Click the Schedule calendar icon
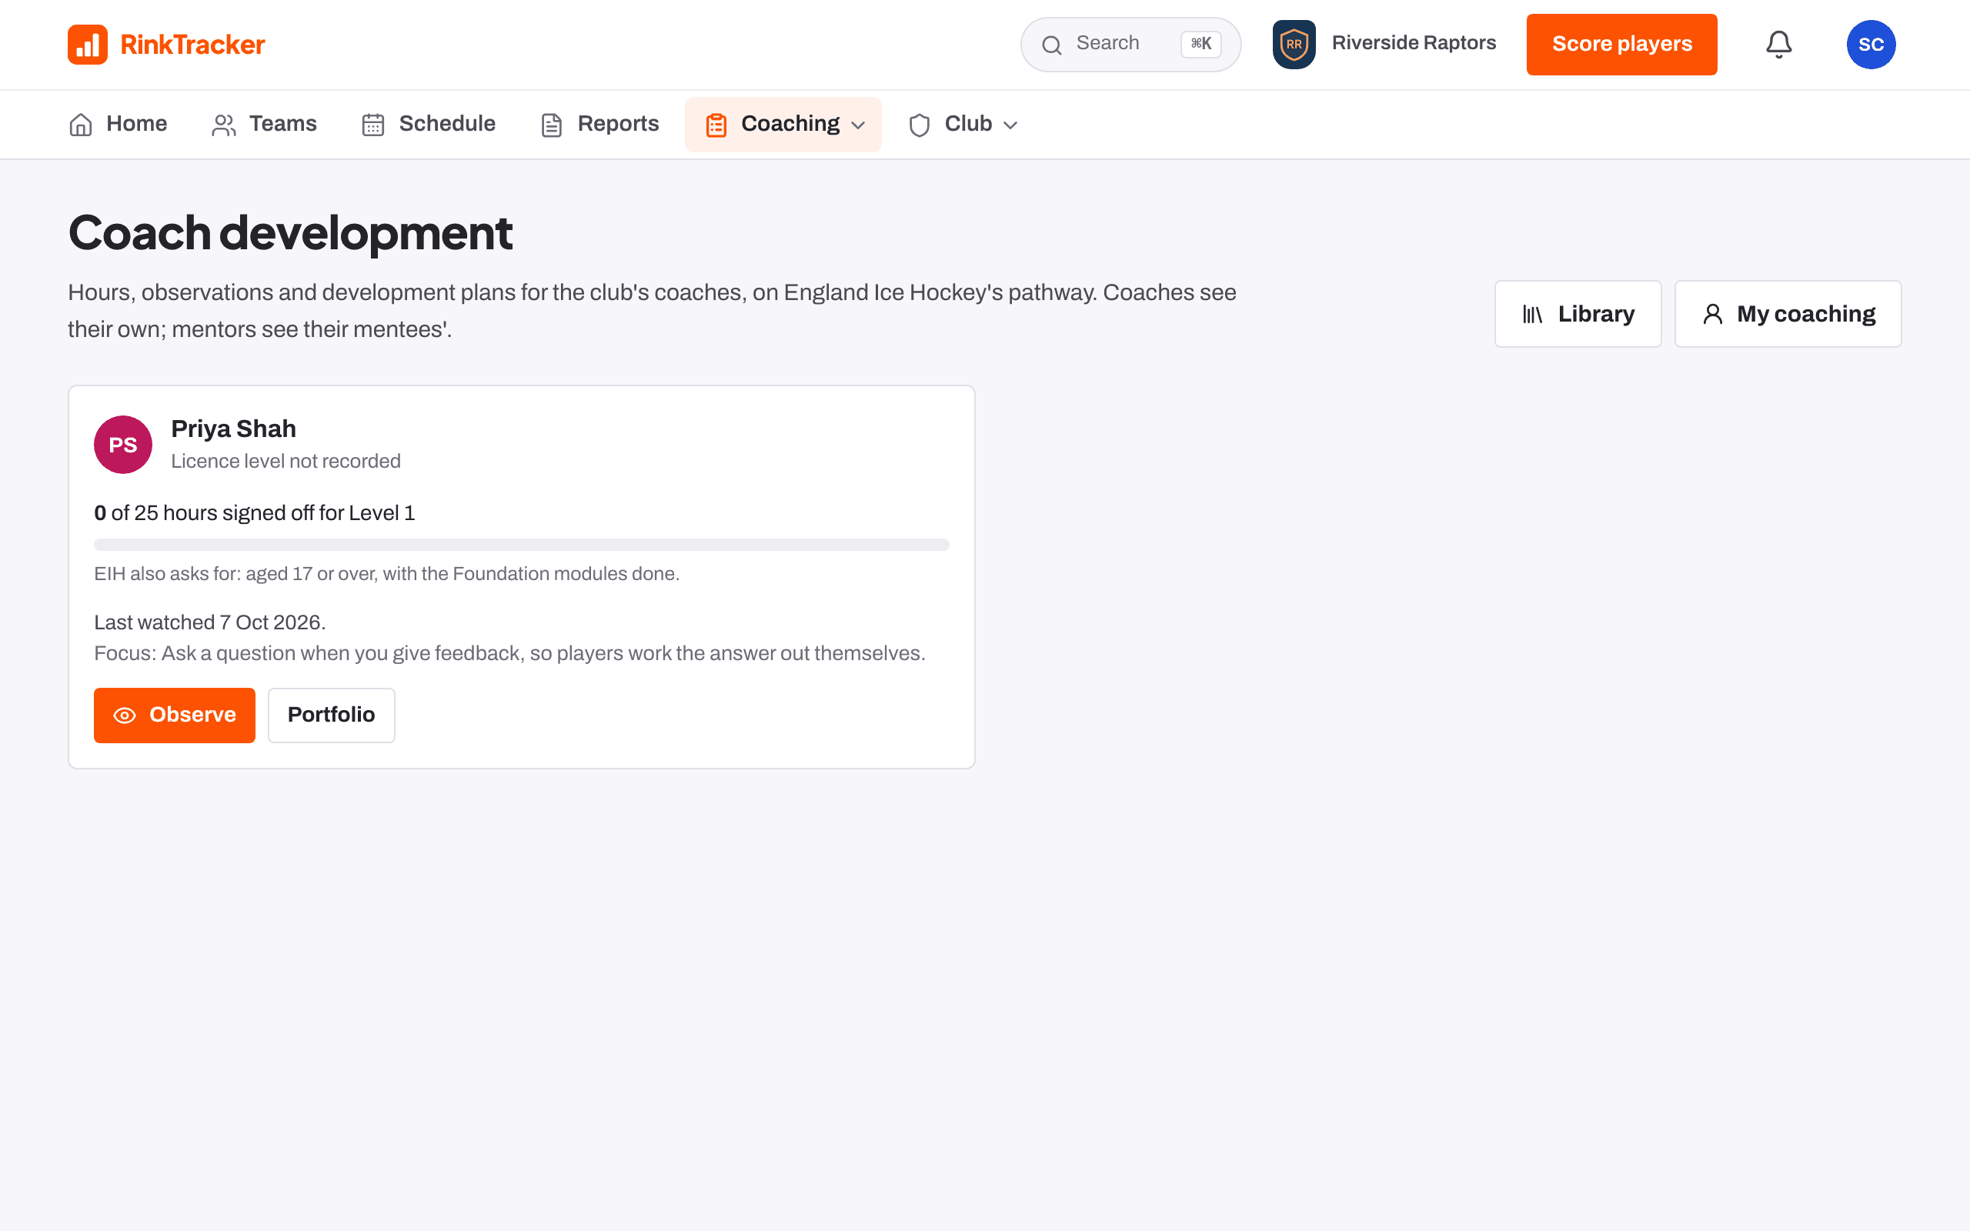This screenshot has height=1231, width=1970. pyautogui.click(x=372, y=125)
